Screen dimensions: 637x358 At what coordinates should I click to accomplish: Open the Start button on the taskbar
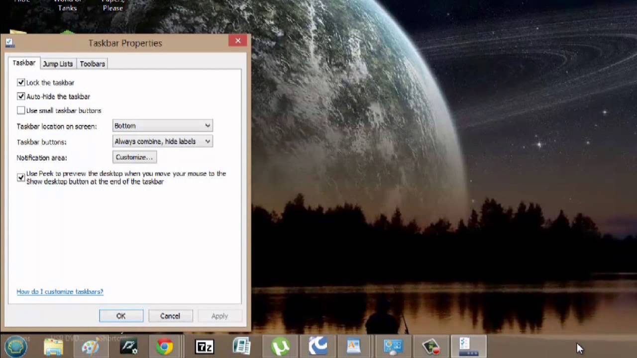pos(16,346)
